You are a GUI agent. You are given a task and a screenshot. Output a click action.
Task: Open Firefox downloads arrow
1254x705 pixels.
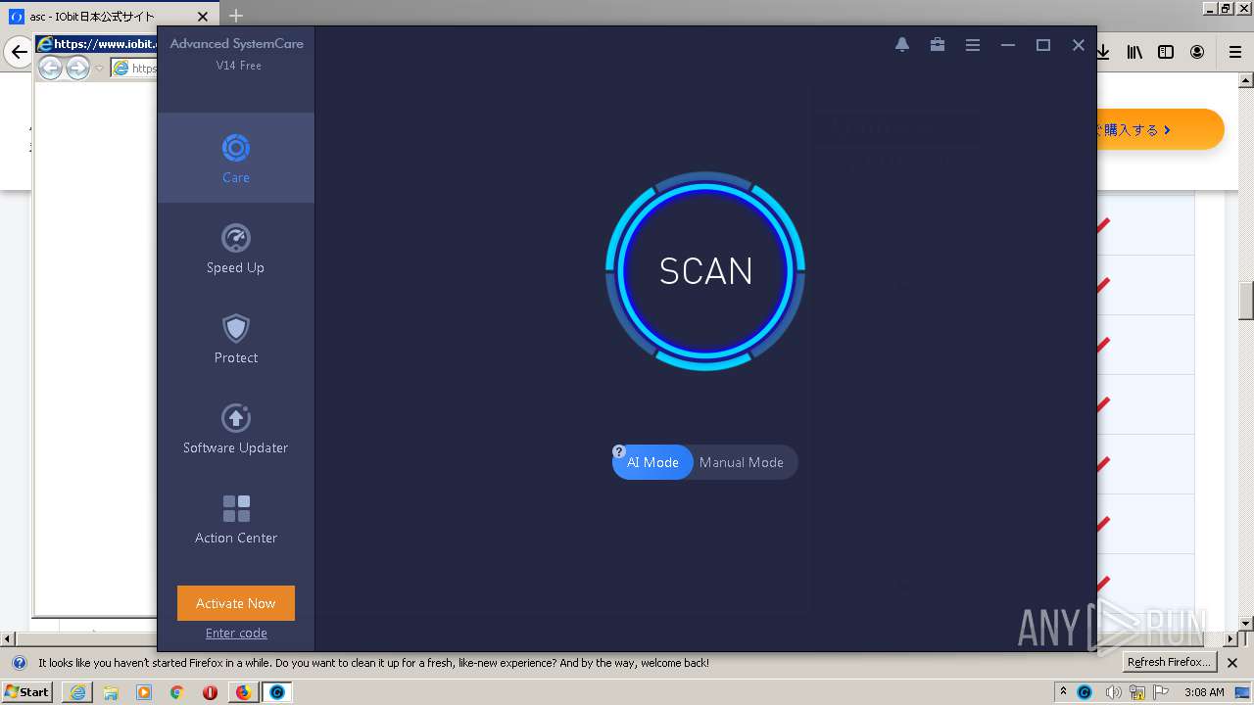point(1103,52)
